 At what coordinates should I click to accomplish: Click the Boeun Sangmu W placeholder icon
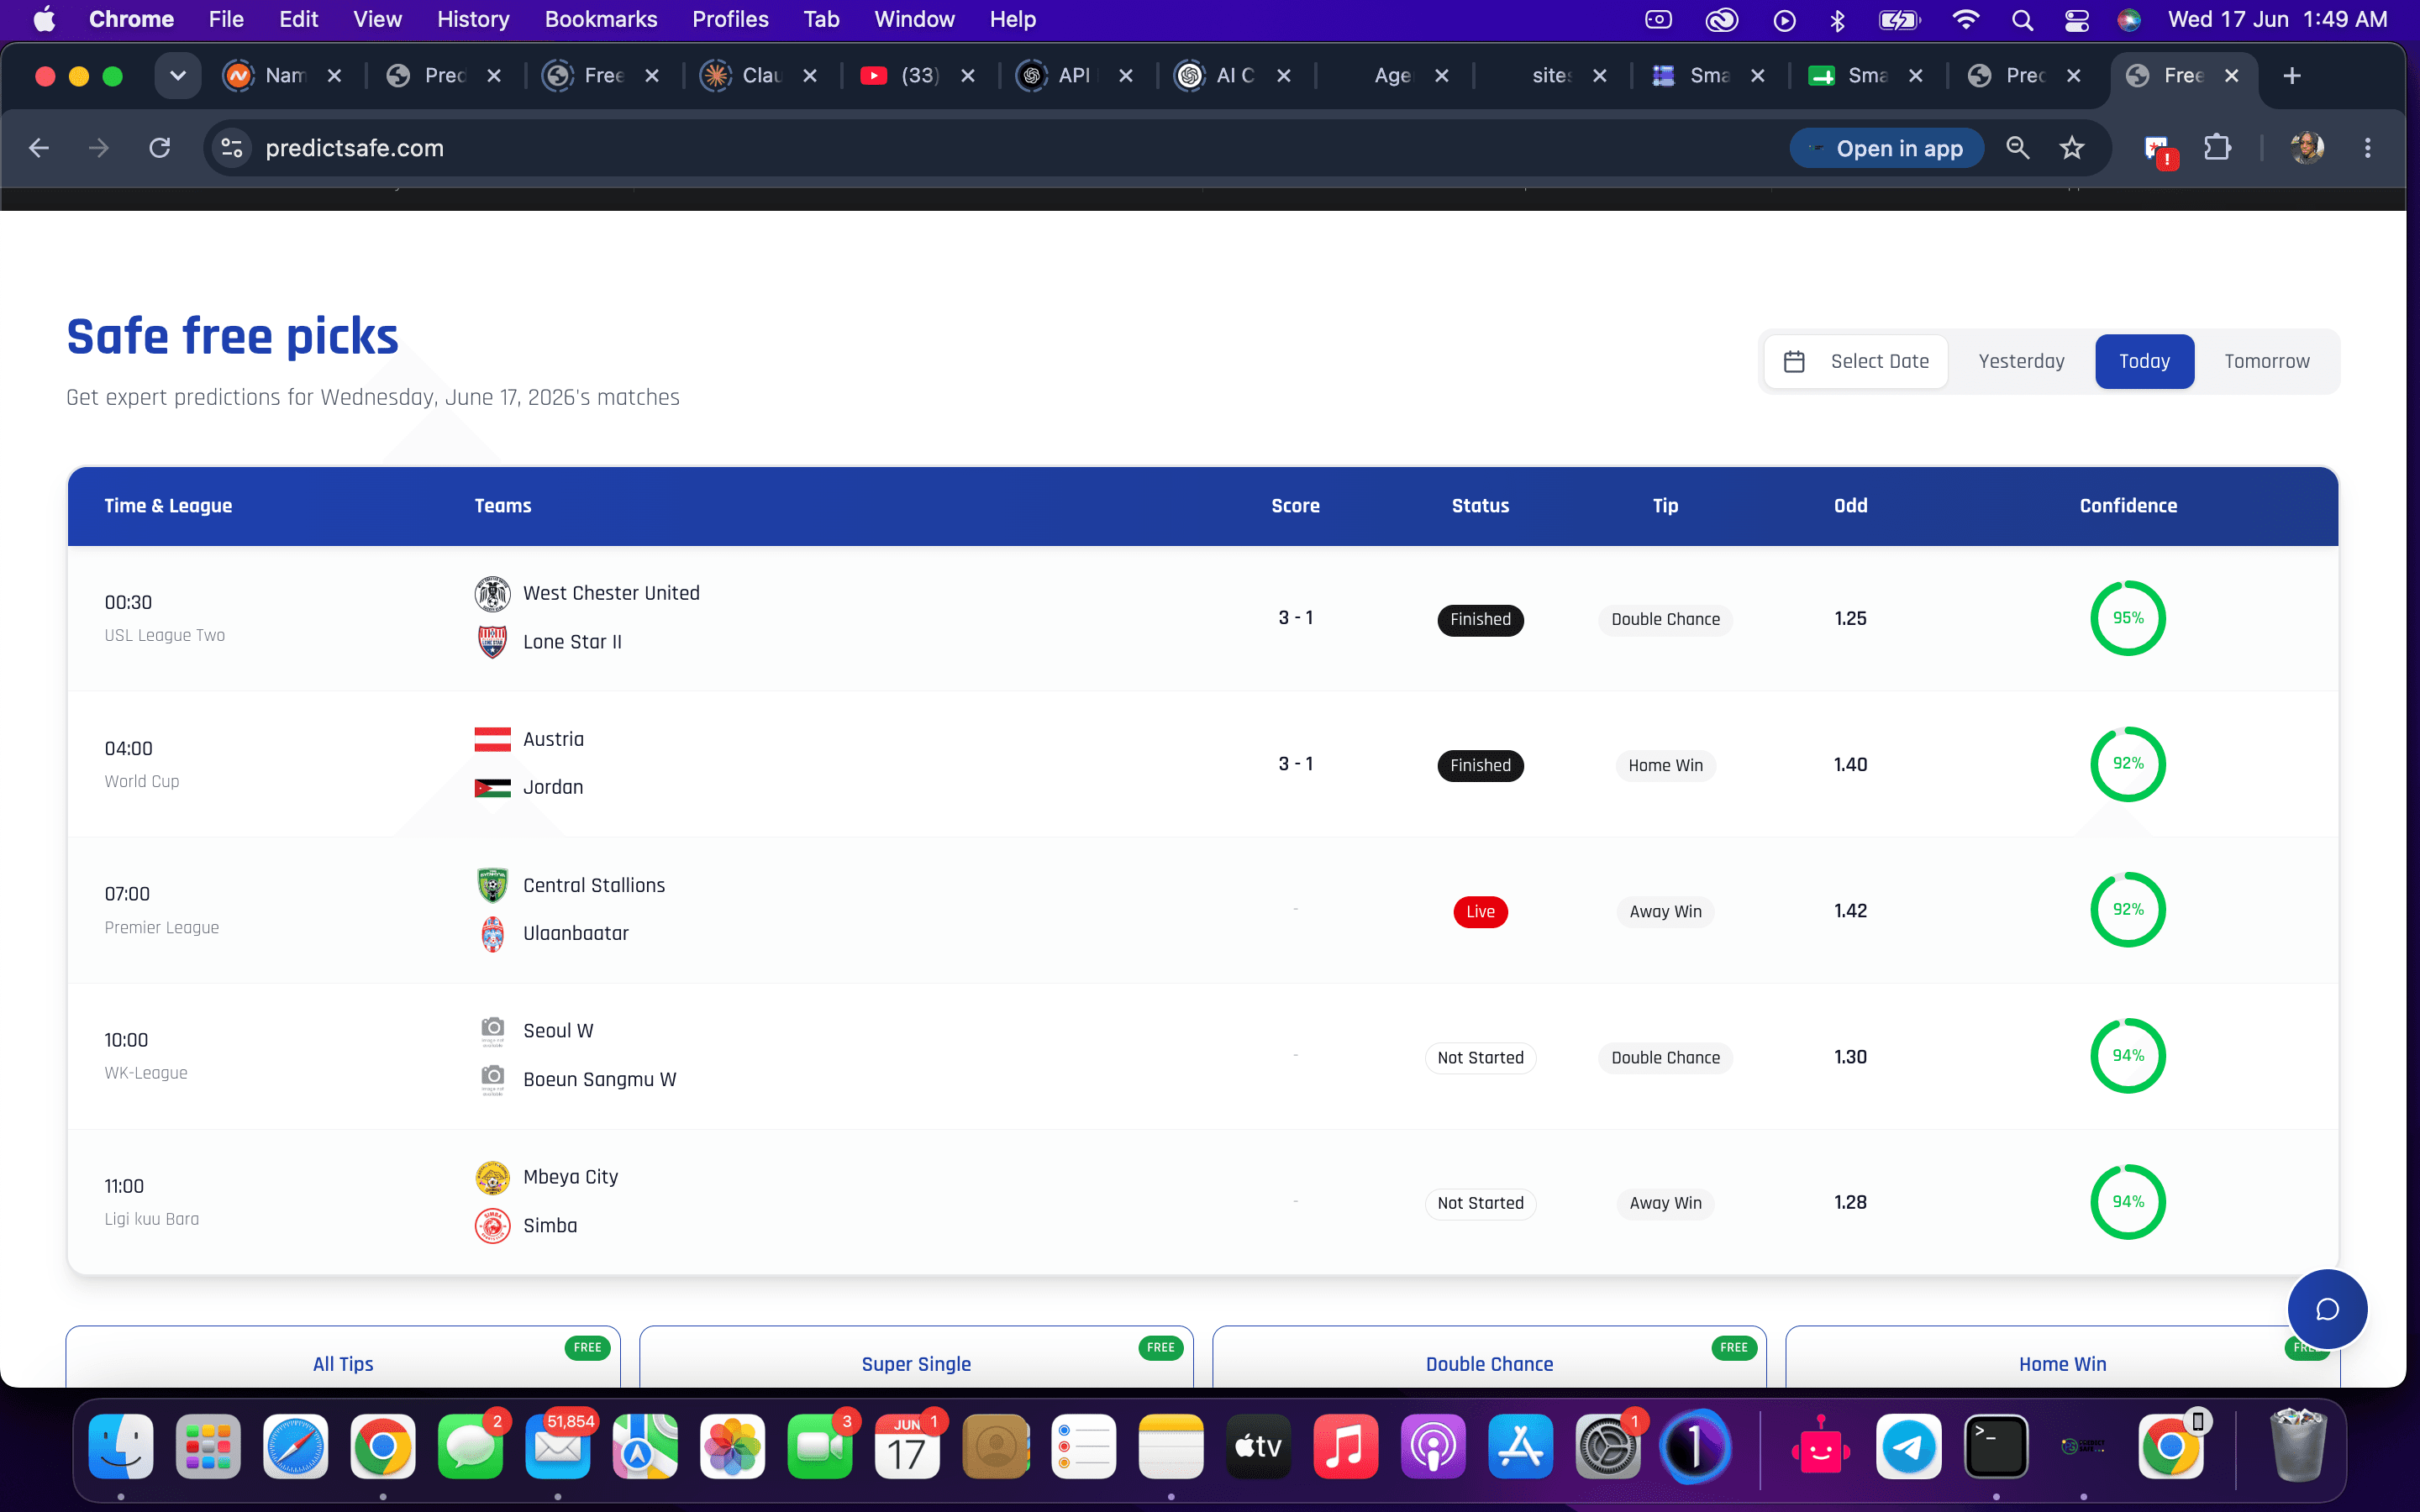tap(492, 1079)
